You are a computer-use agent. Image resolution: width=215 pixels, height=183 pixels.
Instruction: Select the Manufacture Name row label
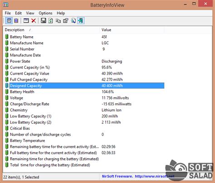27,43
